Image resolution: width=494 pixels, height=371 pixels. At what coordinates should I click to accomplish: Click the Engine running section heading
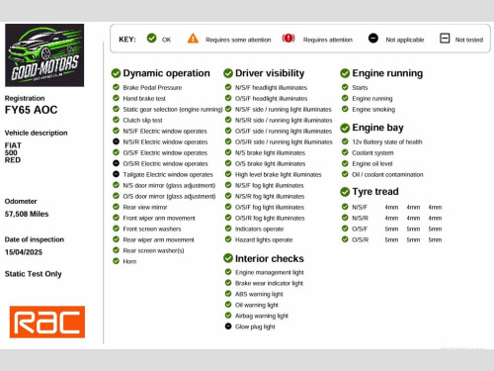[x=387, y=73]
